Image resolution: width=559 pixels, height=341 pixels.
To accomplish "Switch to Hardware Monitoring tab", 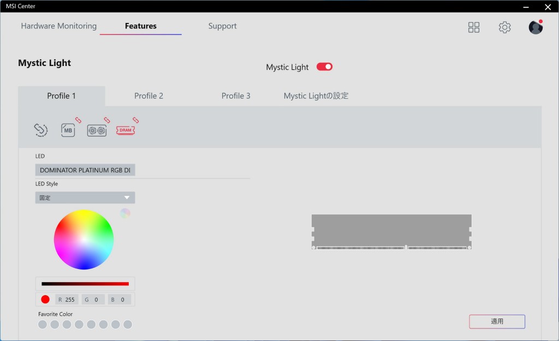I will (x=59, y=26).
